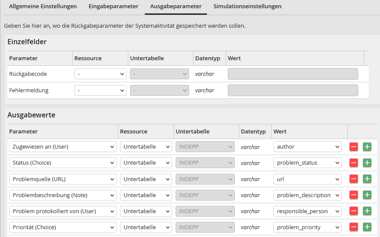Open the url value dropdown
The image size is (380, 237).
point(307,179)
